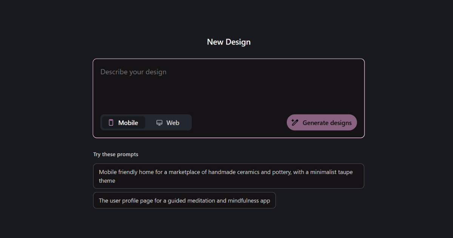Click the "Generate designs" label text
This screenshot has height=238, width=453.
point(327,123)
